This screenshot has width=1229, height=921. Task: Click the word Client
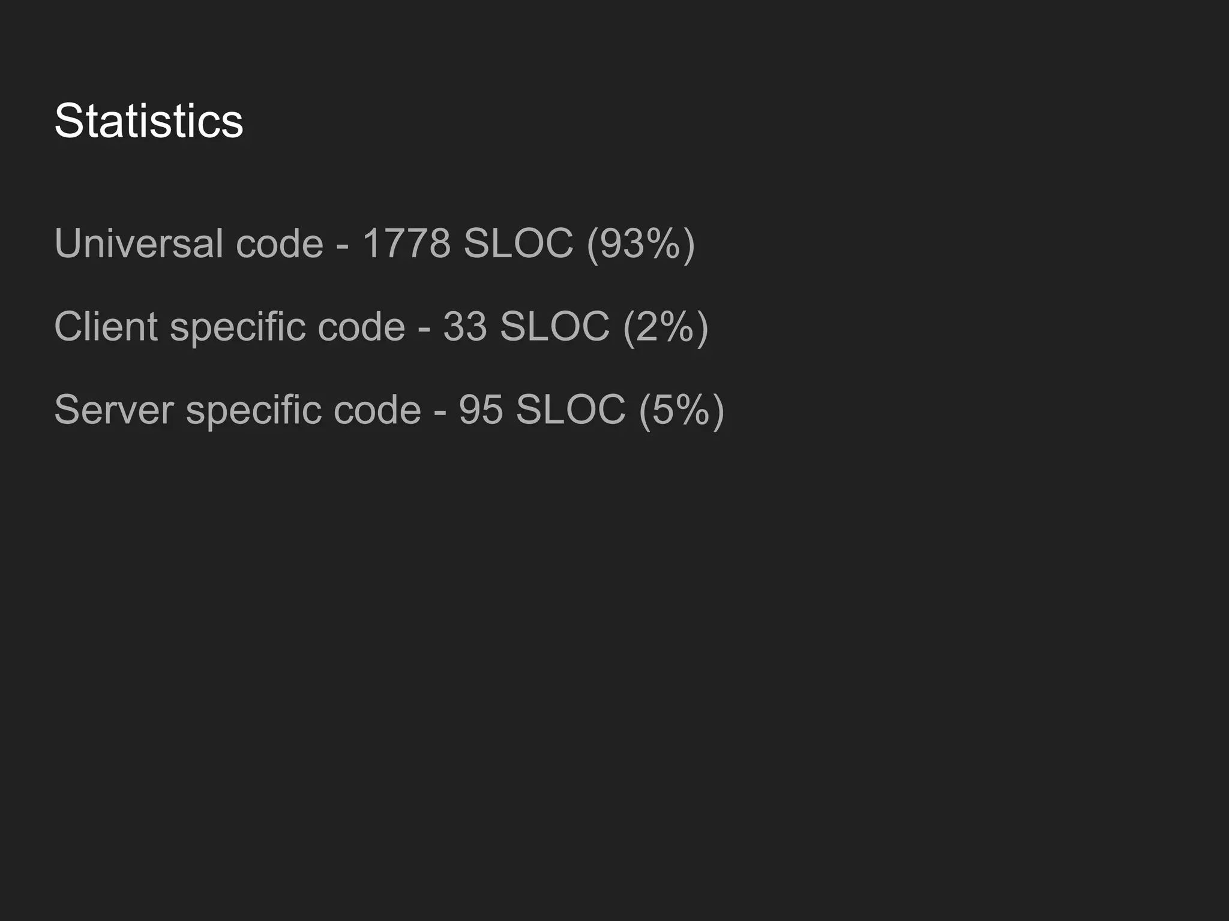[x=106, y=327]
